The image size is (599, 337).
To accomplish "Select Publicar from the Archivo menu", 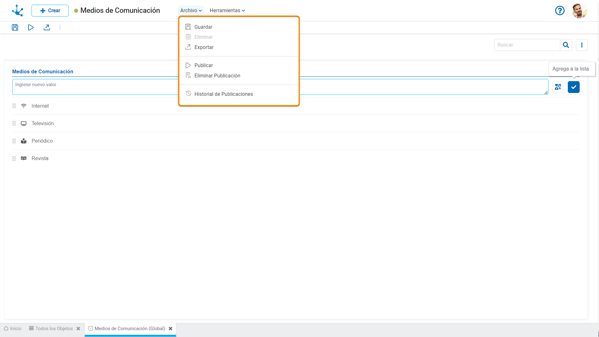I will click(239, 65).
